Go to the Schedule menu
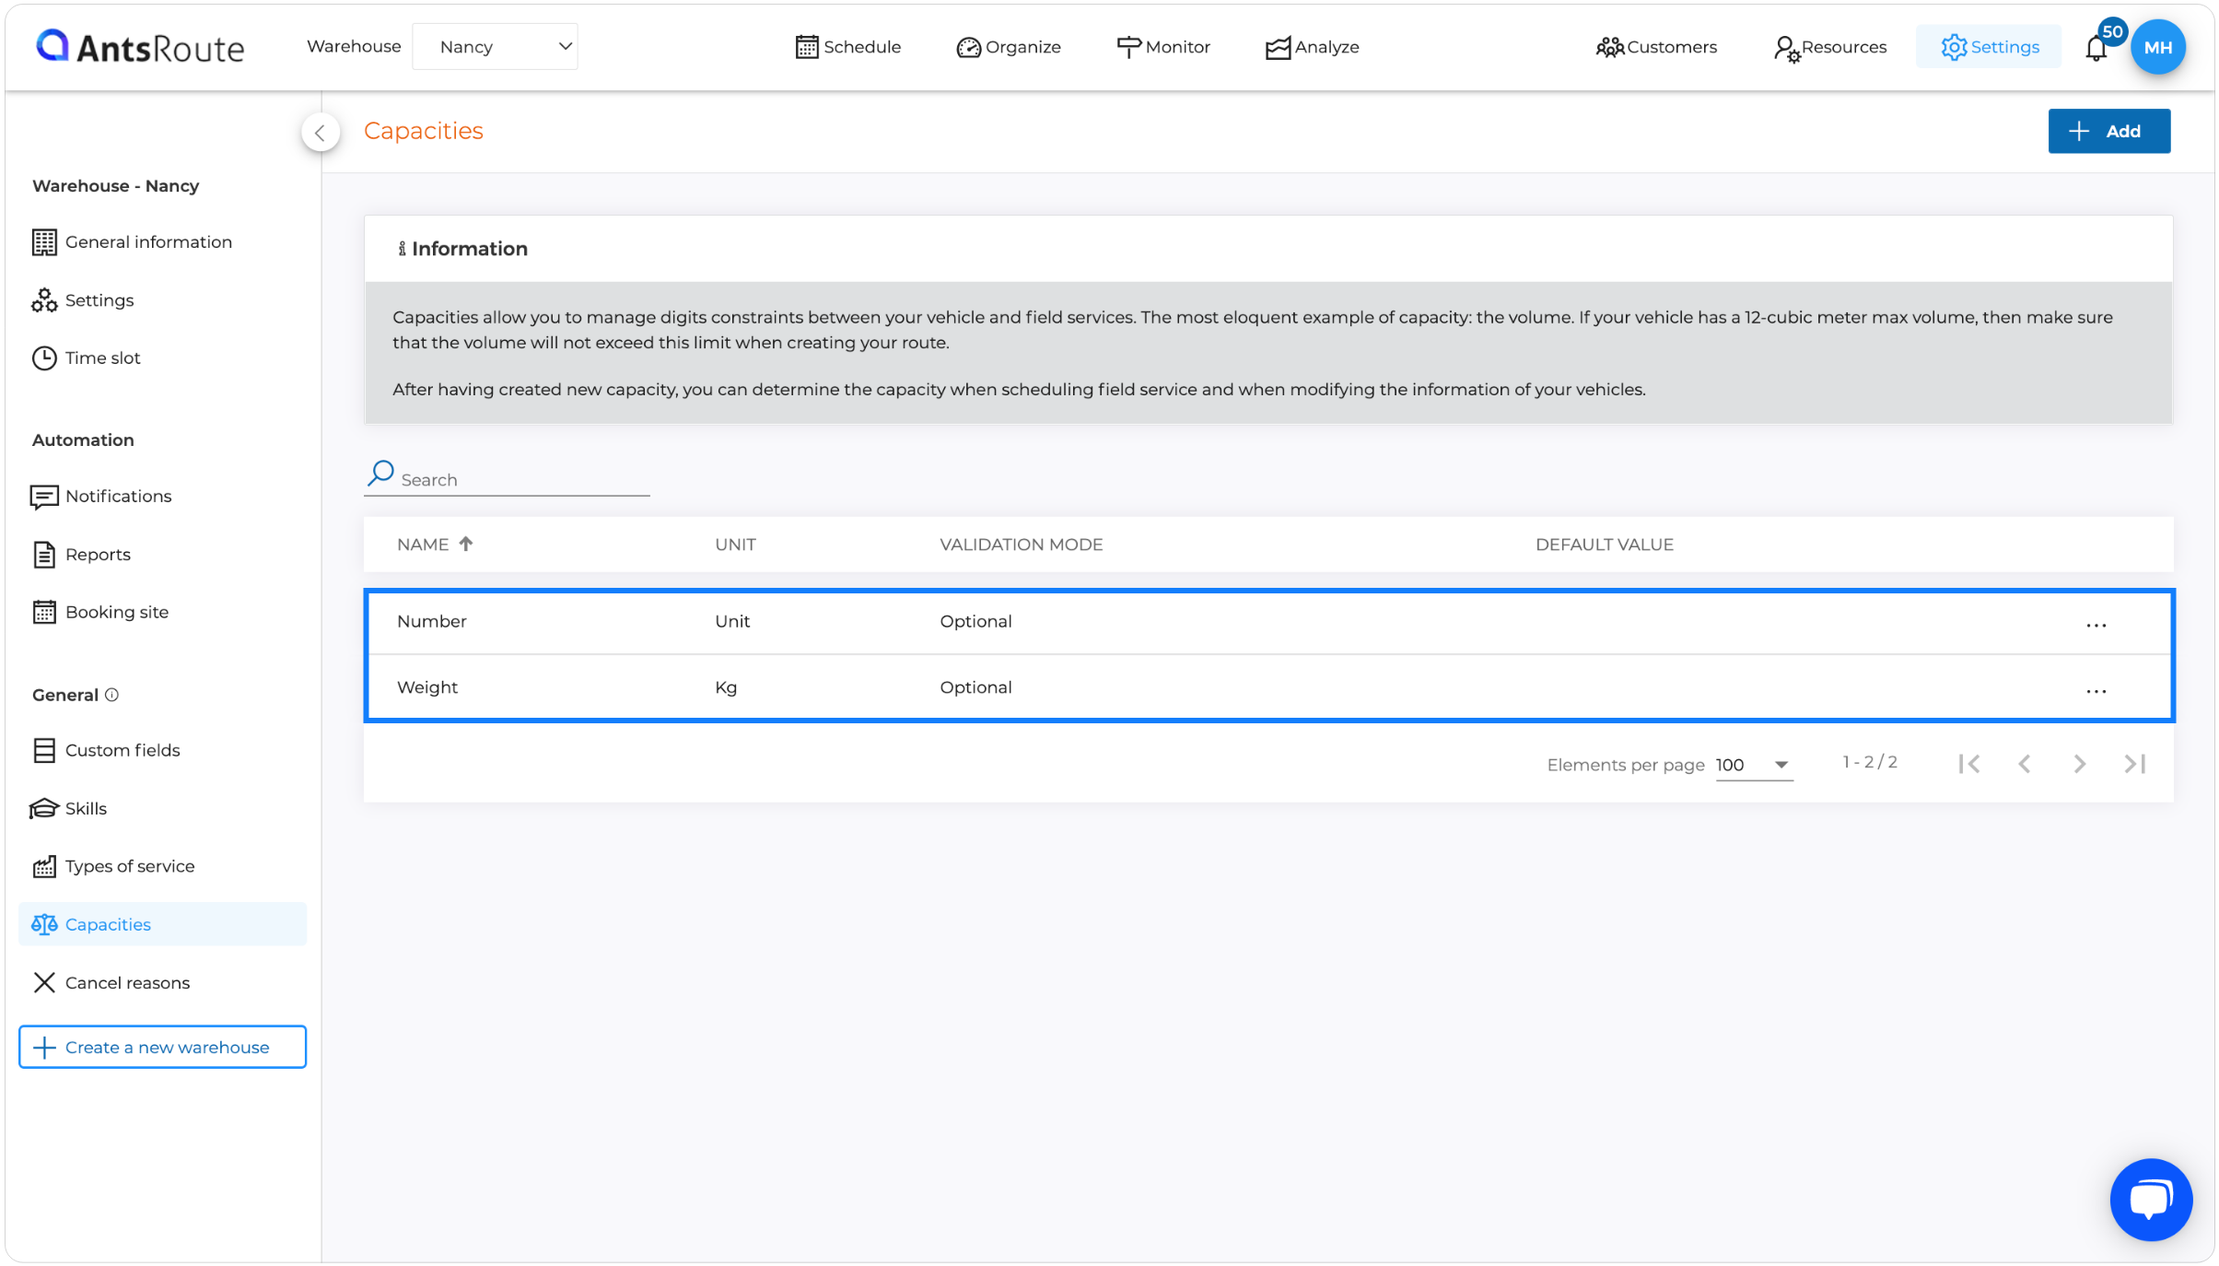The height and width of the screenshot is (1266, 2219). pos(847,47)
